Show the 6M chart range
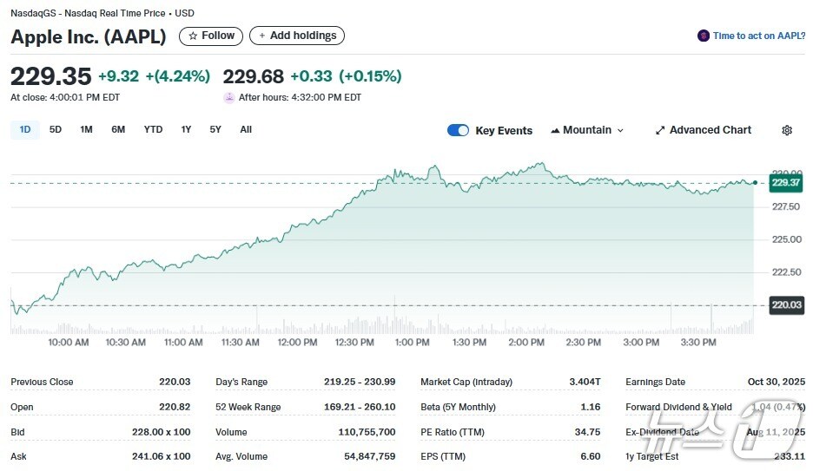Viewport: 813px width, 471px height. tap(118, 129)
